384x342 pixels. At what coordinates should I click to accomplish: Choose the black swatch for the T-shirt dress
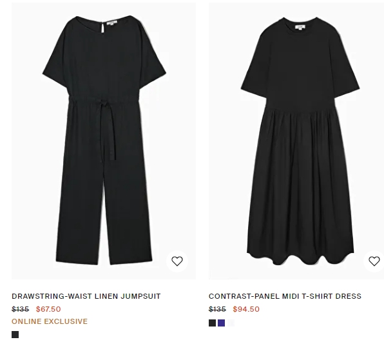213,323
